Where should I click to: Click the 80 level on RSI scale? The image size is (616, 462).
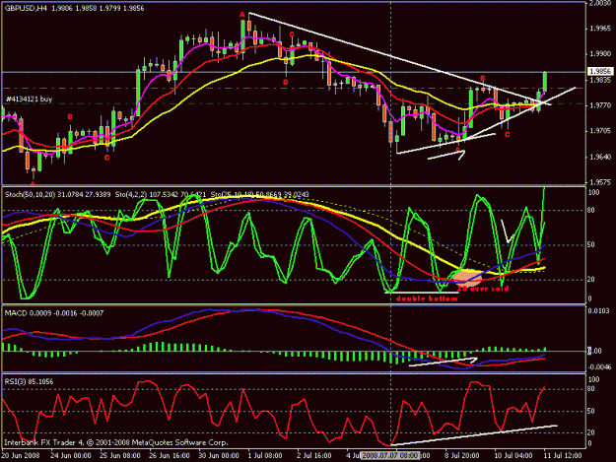pos(591,389)
